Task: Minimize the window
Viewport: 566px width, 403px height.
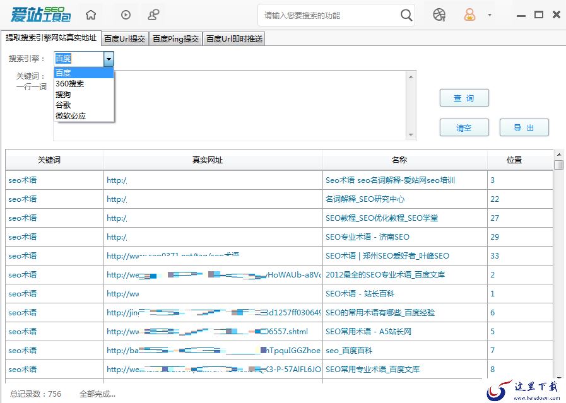Action: pyautogui.click(x=521, y=16)
